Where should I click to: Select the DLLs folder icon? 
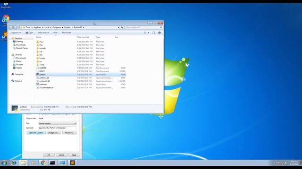[38, 42]
